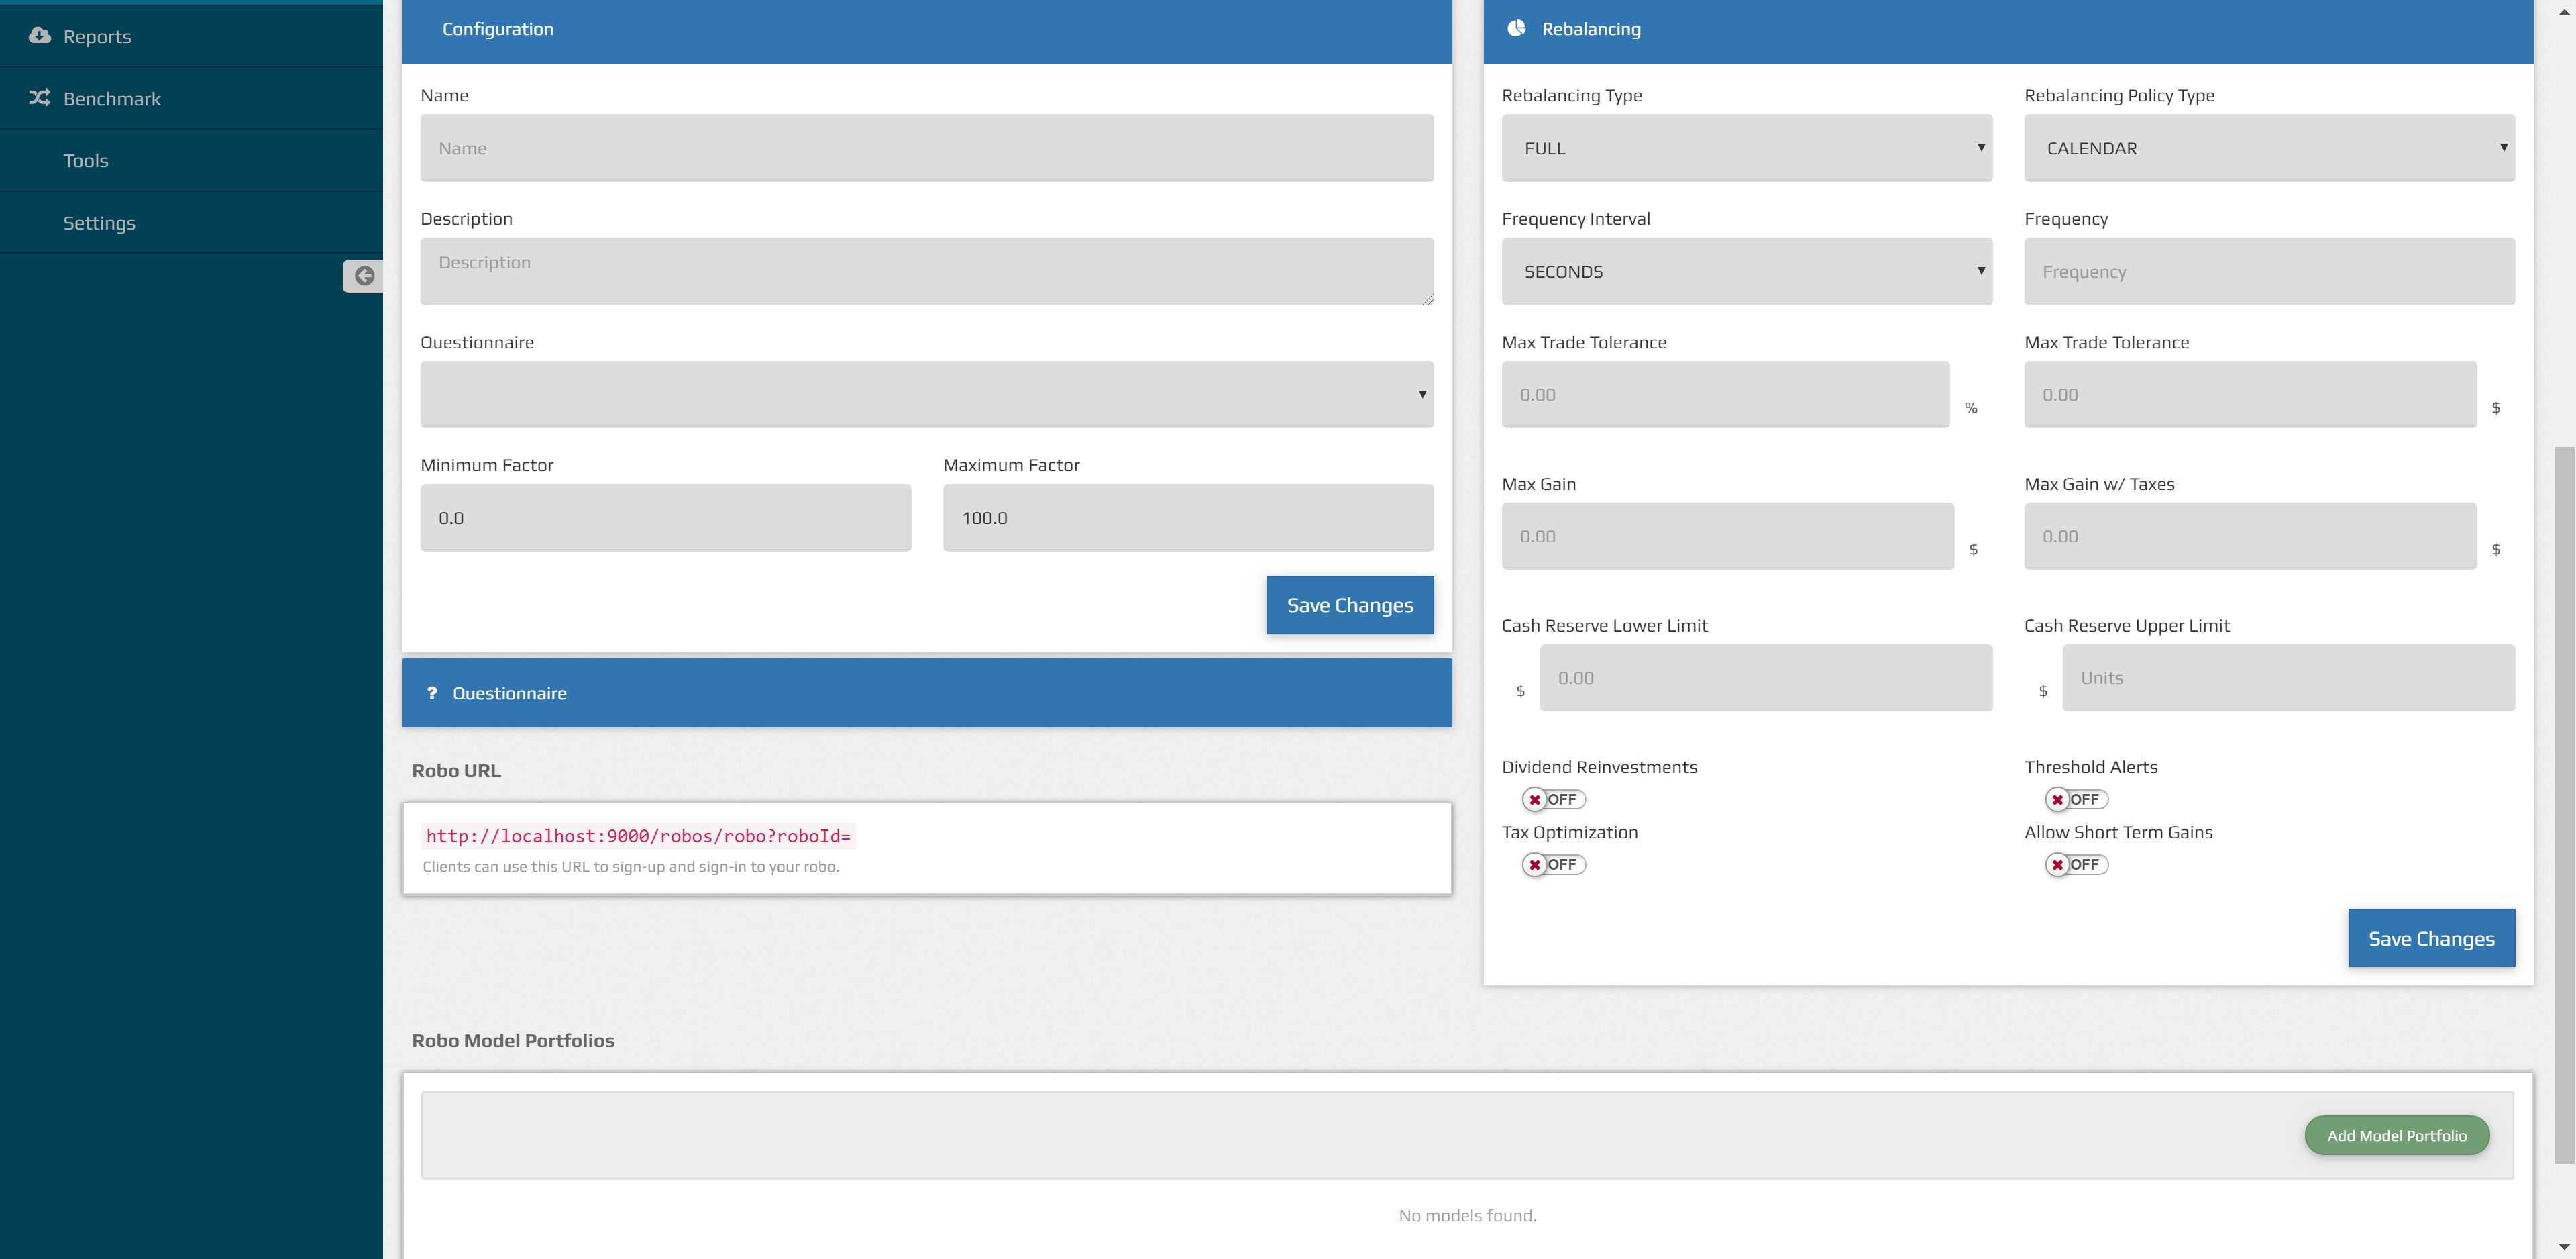Click the shuffle icon beside Benchmark
This screenshot has width=2576, height=1259.
pyautogui.click(x=37, y=98)
